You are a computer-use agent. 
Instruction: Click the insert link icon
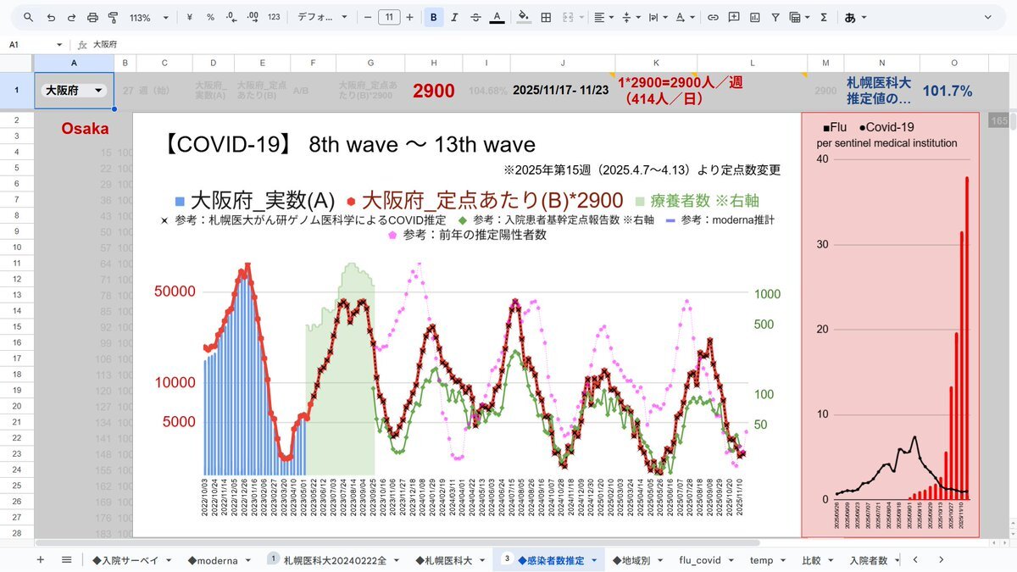pos(713,17)
